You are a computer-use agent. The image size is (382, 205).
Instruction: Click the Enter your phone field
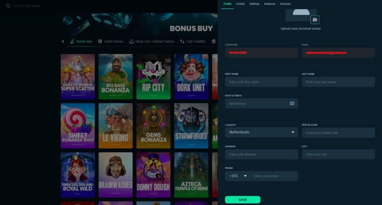pos(274,176)
